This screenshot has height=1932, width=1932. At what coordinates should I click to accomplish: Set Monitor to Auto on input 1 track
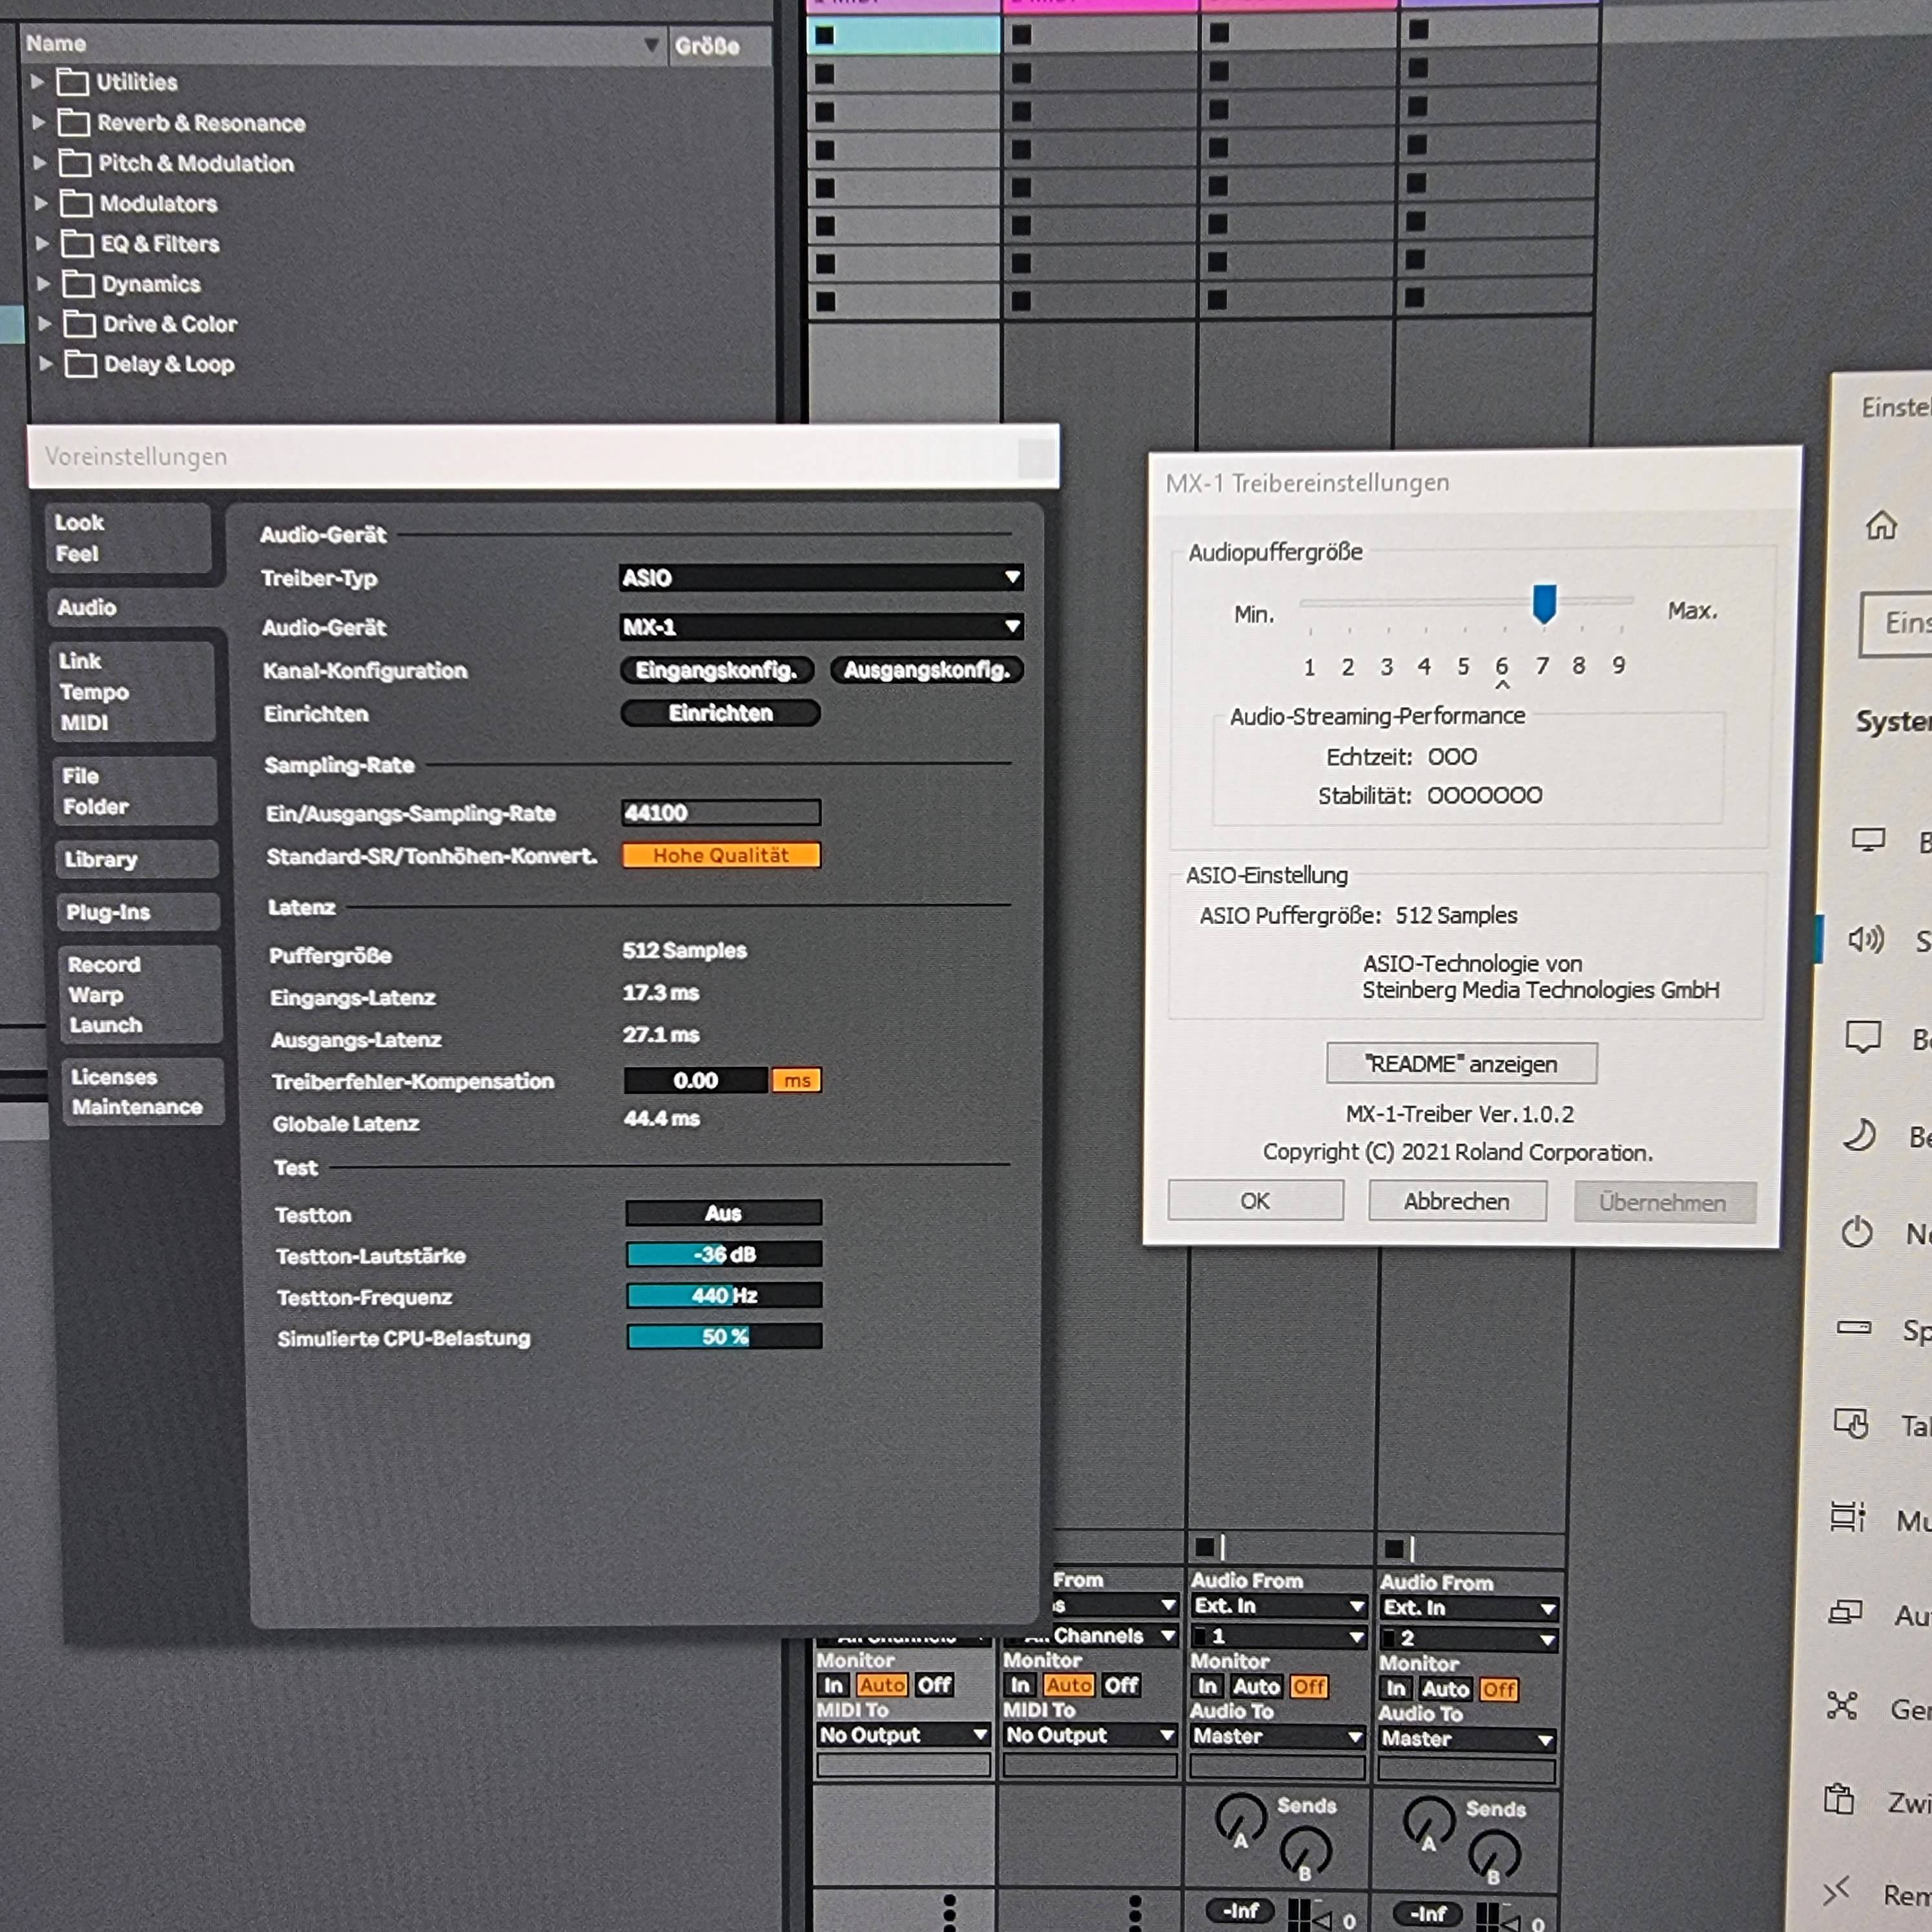1256,1686
